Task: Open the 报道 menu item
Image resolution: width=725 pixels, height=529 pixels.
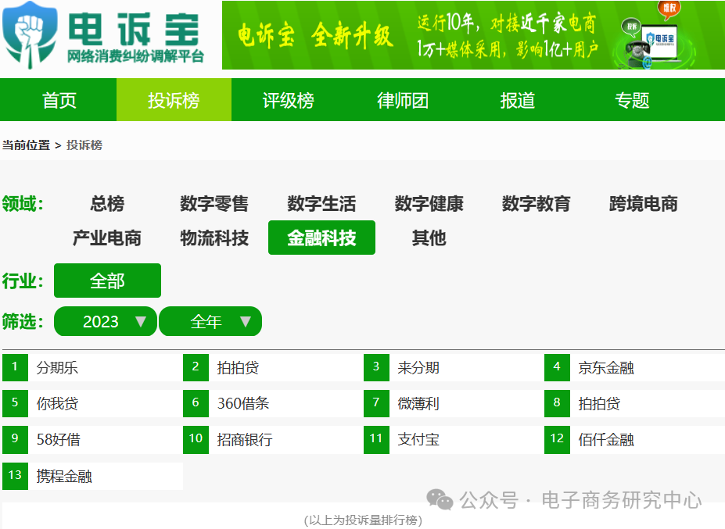Action: pyautogui.click(x=516, y=100)
